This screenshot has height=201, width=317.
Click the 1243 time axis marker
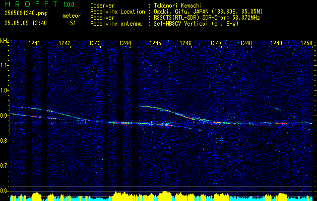pyautogui.click(x=95, y=43)
